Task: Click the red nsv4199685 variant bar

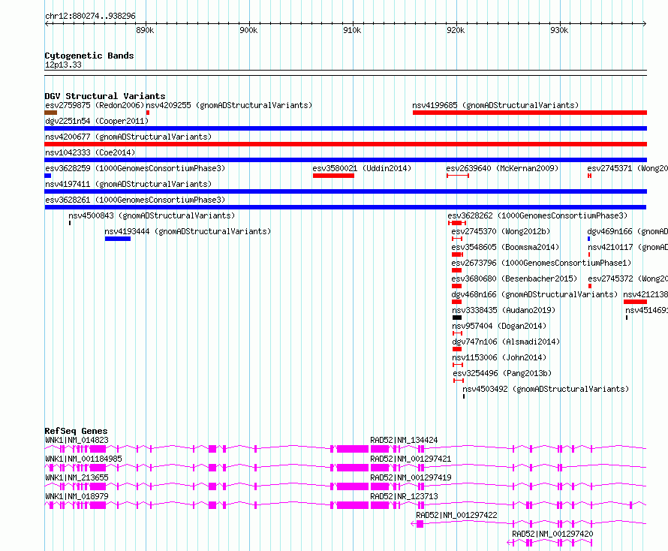Action: (x=530, y=113)
